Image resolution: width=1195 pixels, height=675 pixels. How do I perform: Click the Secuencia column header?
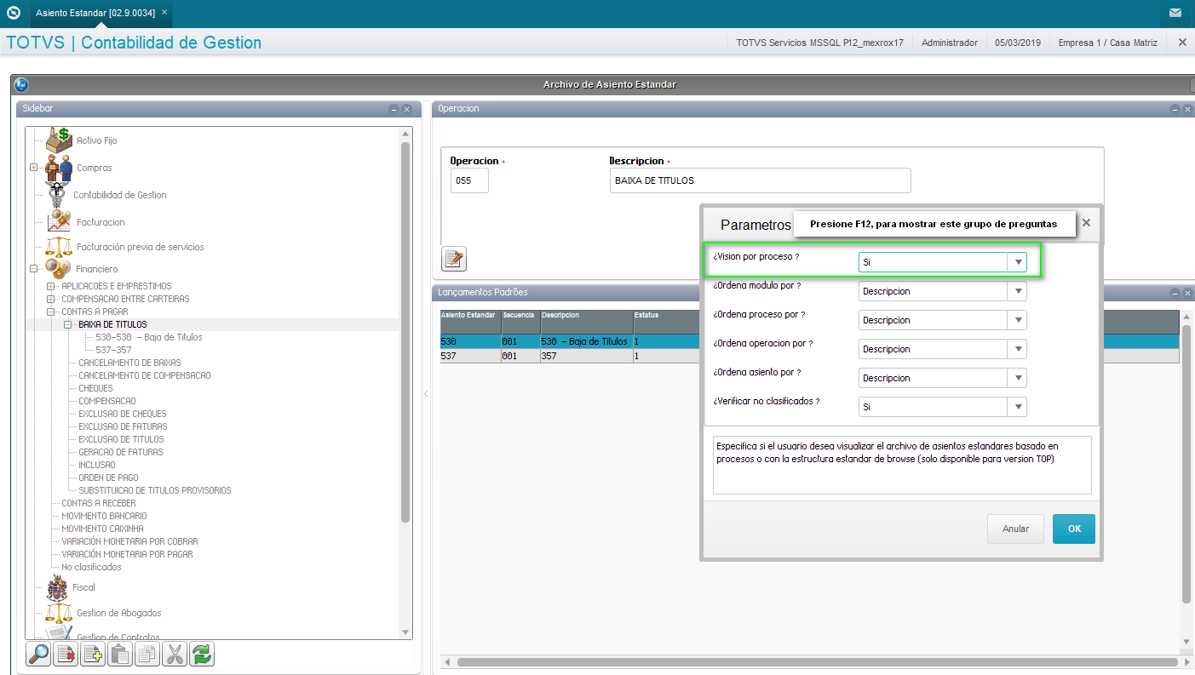coord(520,321)
